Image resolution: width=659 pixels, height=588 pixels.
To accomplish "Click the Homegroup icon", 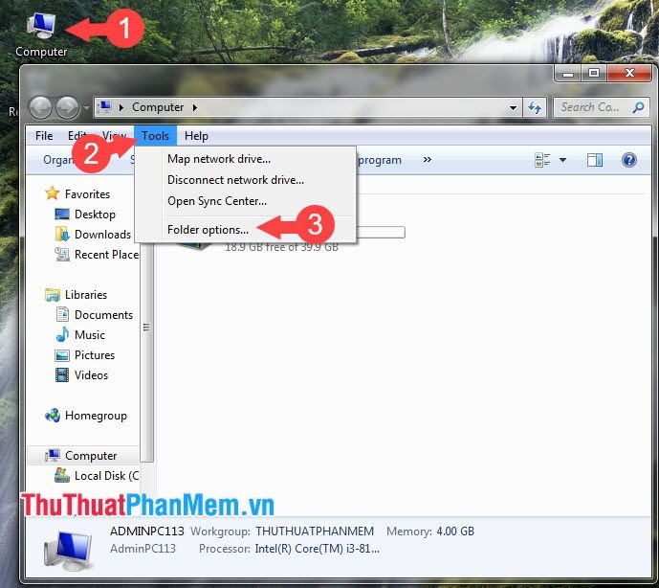I will click(x=53, y=416).
